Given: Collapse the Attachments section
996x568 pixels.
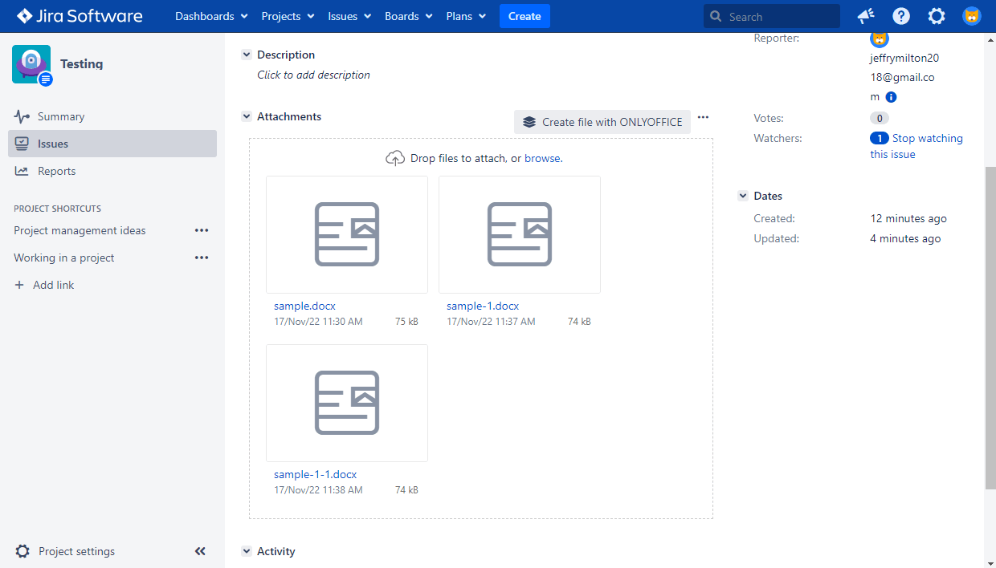Looking at the screenshot, I should (x=247, y=116).
